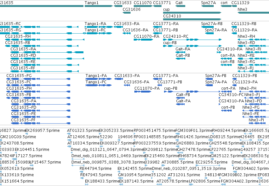Click EST AT30885.5prime

178,162
